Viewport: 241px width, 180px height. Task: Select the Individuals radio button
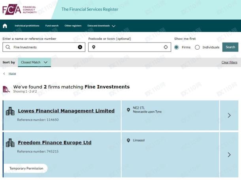coord(197,47)
